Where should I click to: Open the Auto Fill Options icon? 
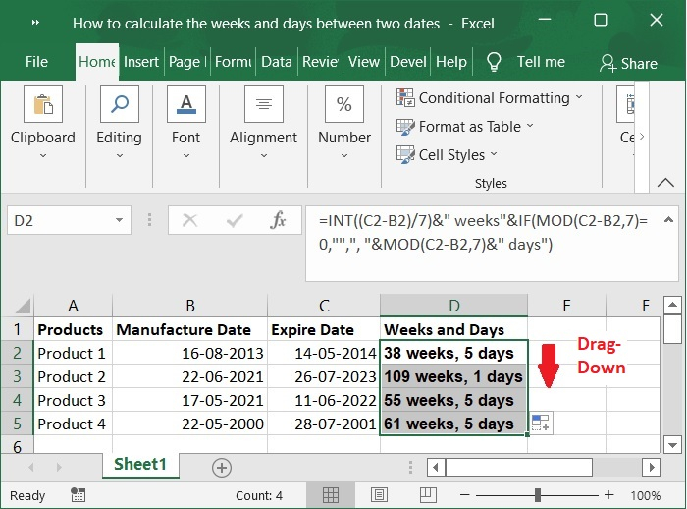coord(540,423)
